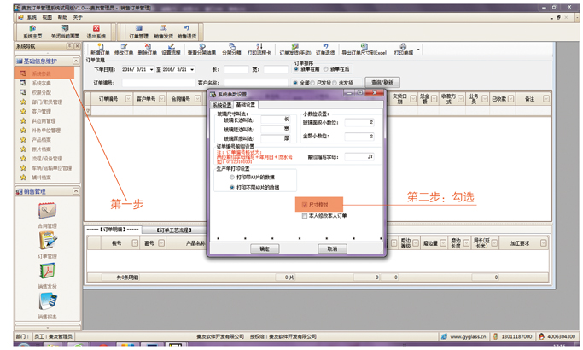Click the 退出系统 toolbar icon
583x350 pixels.
tap(96, 31)
